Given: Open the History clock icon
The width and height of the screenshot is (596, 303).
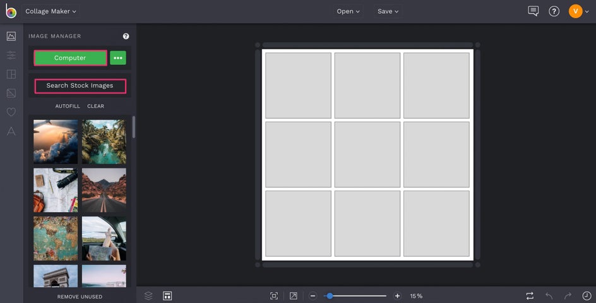Looking at the screenshot, I should pos(587,296).
